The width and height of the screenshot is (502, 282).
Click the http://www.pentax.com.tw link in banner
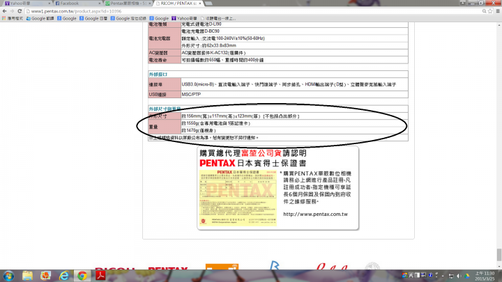[x=315, y=214]
